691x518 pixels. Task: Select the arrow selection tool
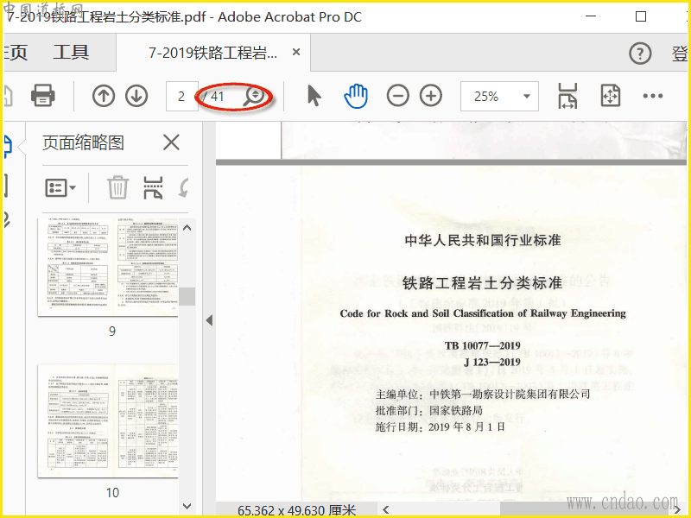coord(314,96)
